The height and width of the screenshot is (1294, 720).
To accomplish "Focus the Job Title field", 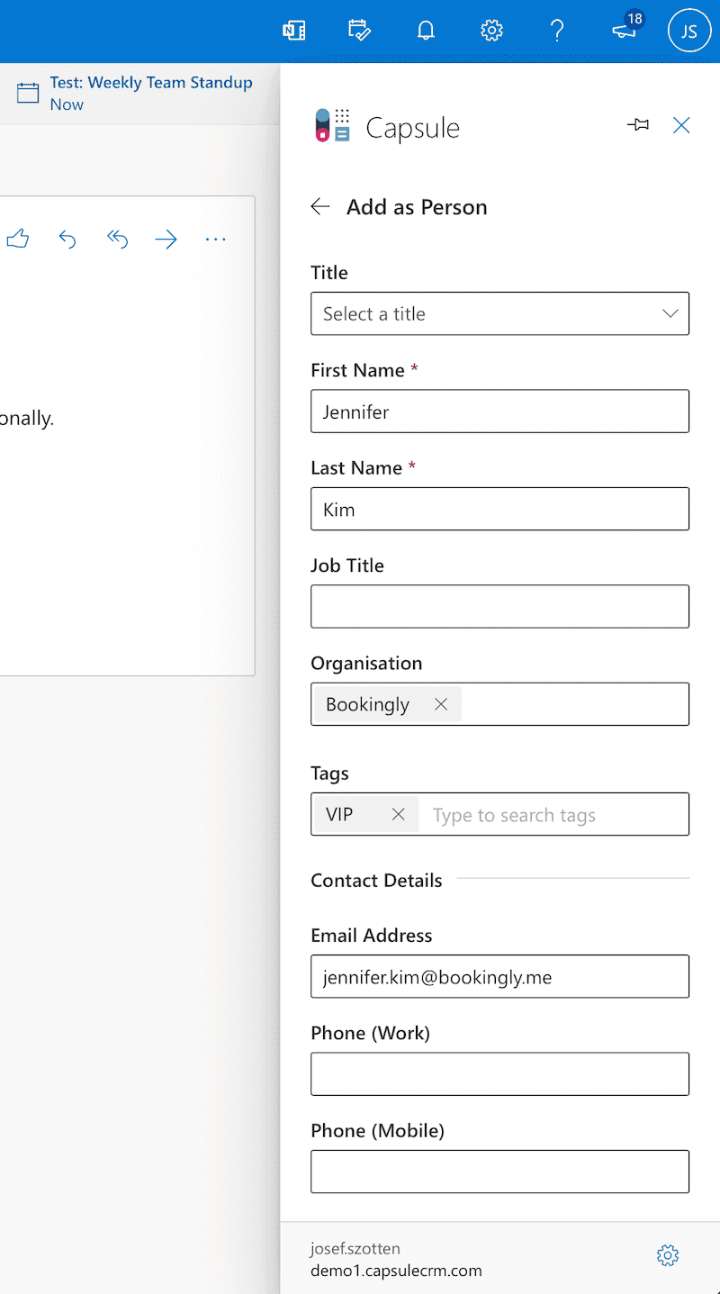I will pyautogui.click(x=499, y=606).
